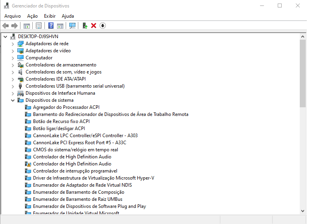Minimize the Gerenciador de Dispositivos window
This screenshot has width=321, height=224.
(x=262, y=6)
